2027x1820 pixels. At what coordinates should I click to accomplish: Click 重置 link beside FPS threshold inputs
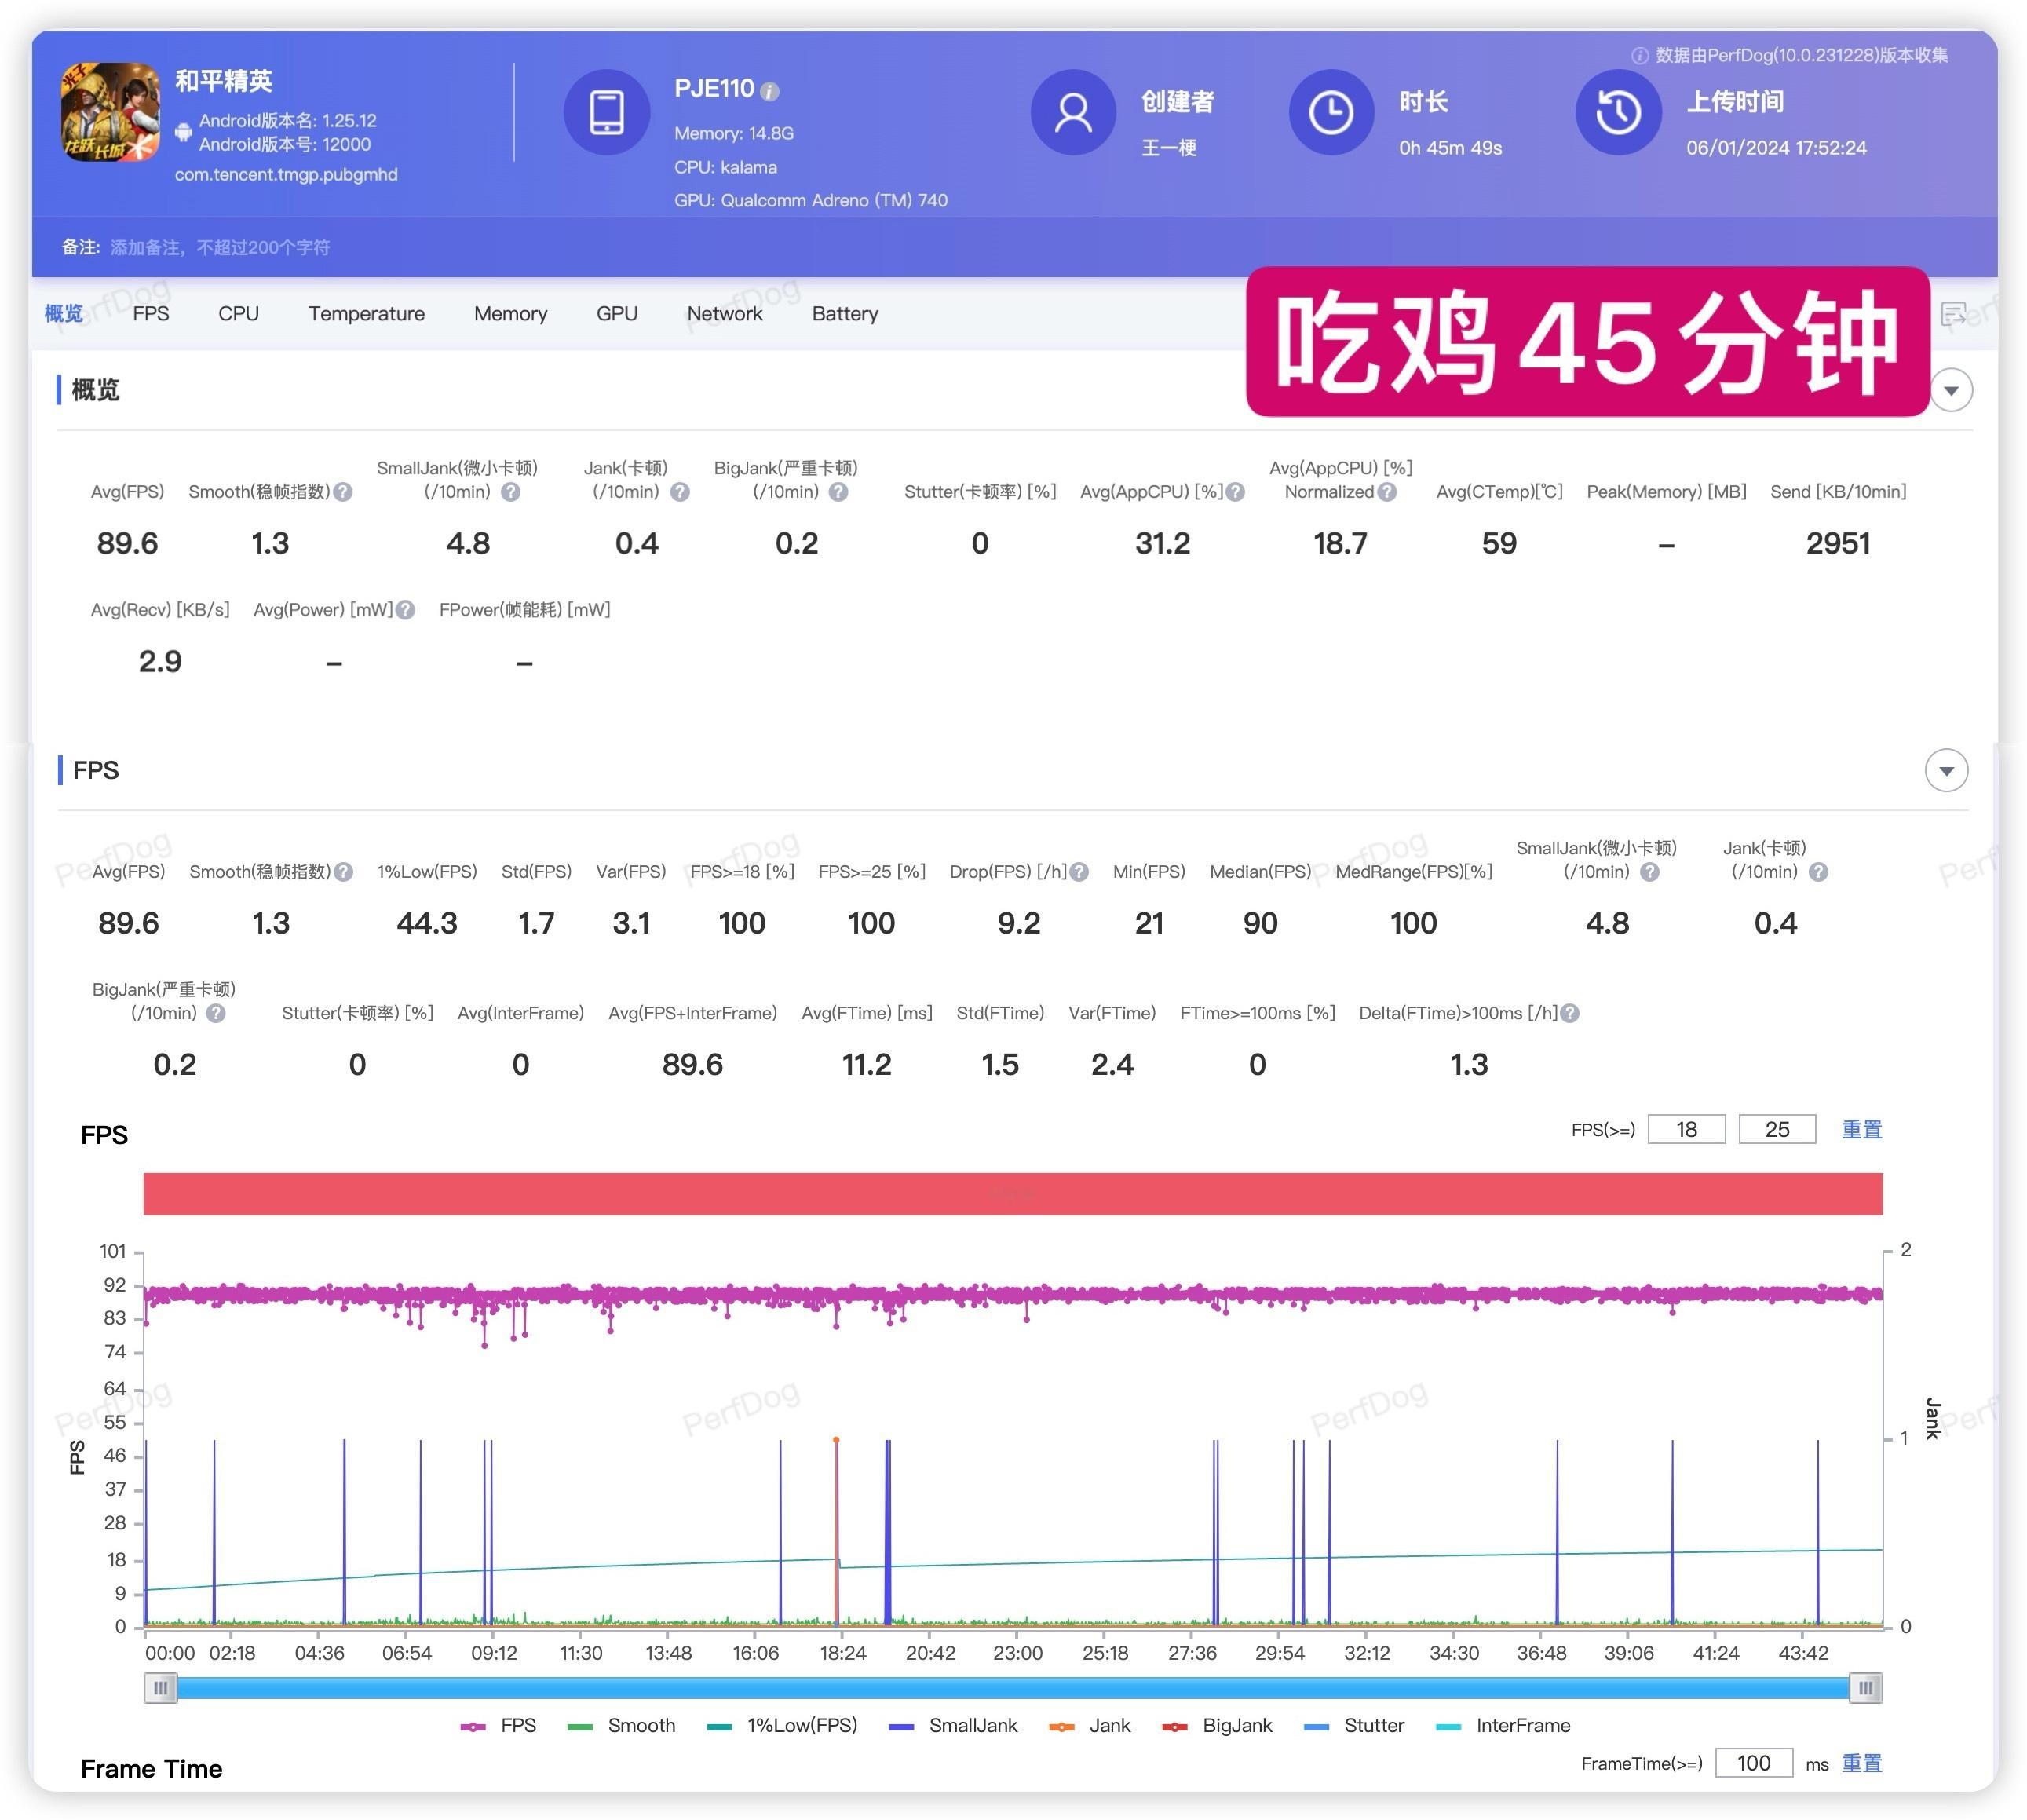1862,1130
